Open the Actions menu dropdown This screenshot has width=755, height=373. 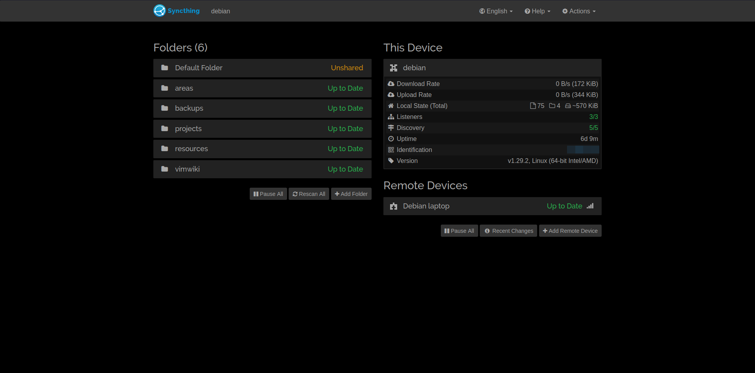click(579, 11)
